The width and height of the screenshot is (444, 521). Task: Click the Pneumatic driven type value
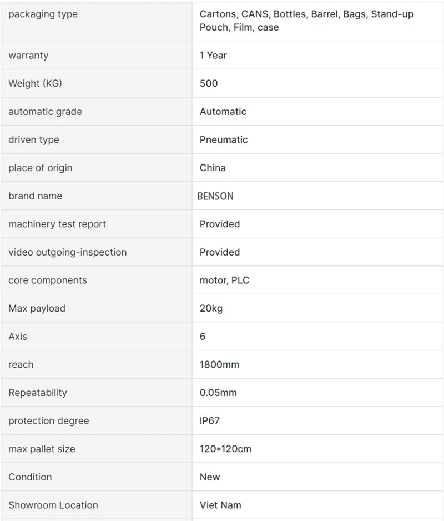(x=224, y=140)
